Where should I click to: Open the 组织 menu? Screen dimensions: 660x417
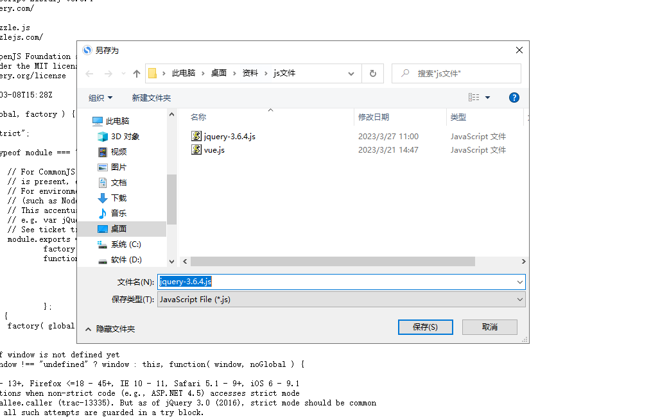click(x=100, y=98)
